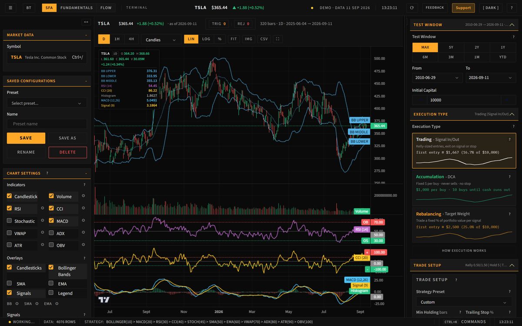522x326 pixels.
Task: Enable the Stochastic indicator checkbox
Action: tap(10, 221)
